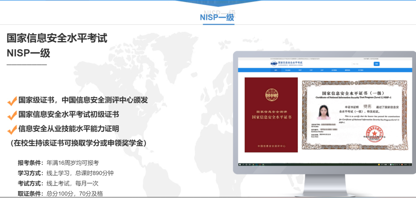Click the text 国家级证书，中国信息安全测评中心颁发
This screenshot has height=198, width=416.
point(83,100)
